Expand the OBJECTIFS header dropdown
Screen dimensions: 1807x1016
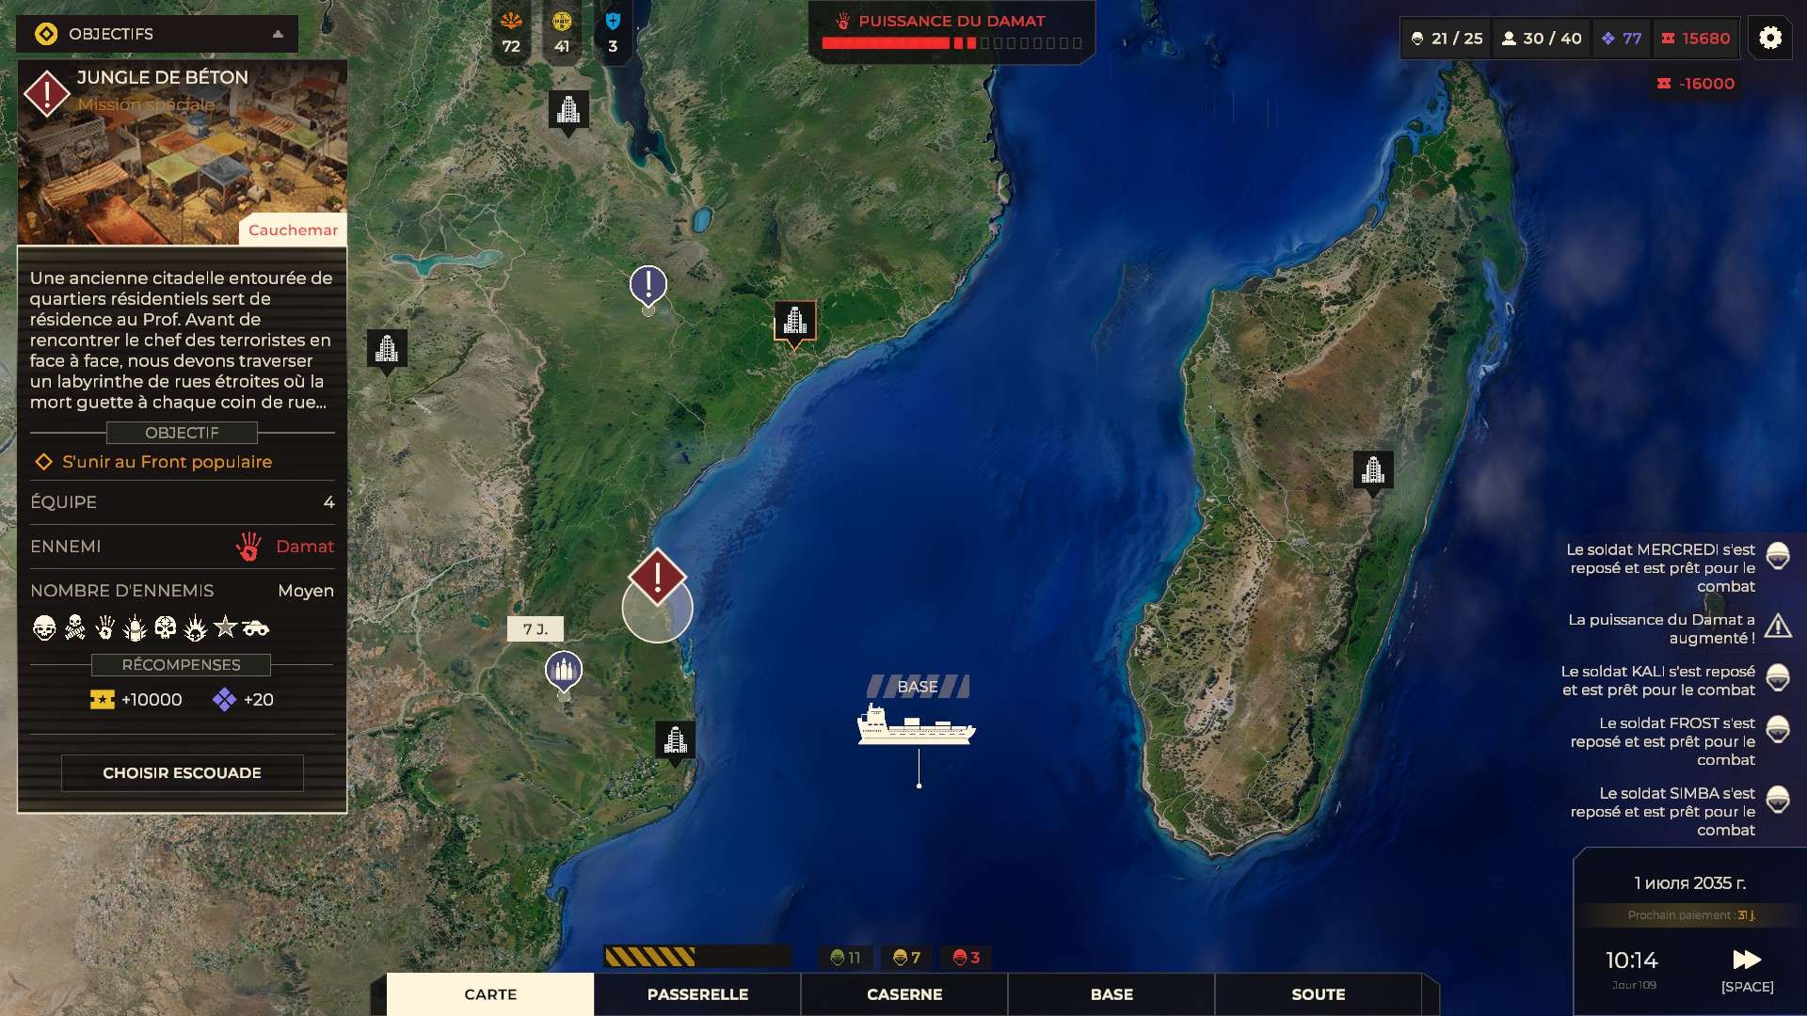tap(157, 34)
